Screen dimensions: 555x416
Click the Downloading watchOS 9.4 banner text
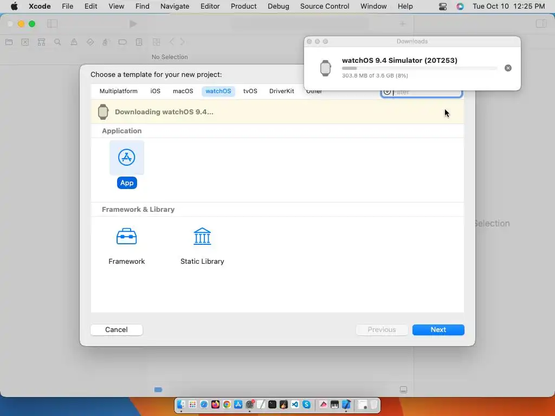click(164, 112)
